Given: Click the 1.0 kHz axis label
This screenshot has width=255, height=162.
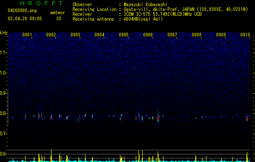Looking at the screenshot, I should click(4, 73).
